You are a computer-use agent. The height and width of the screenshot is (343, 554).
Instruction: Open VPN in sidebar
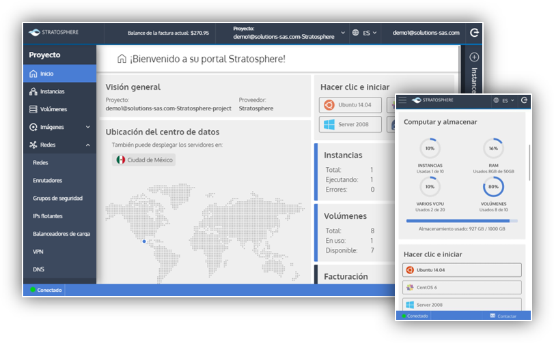38,252
